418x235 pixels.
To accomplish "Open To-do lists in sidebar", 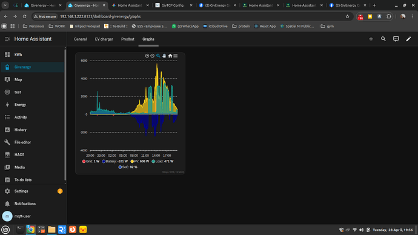I will tap(32, 180).
